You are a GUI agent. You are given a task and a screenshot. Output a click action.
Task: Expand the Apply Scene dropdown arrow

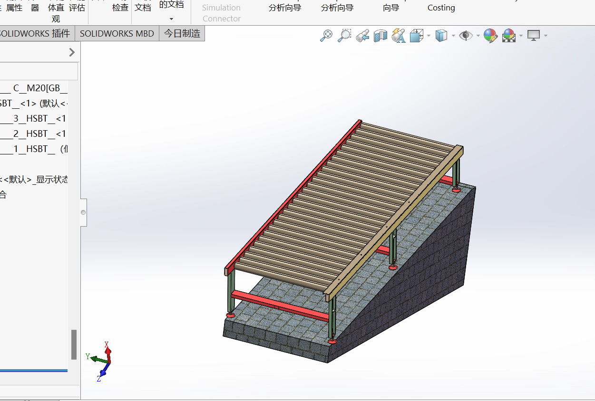click(521, 36)
